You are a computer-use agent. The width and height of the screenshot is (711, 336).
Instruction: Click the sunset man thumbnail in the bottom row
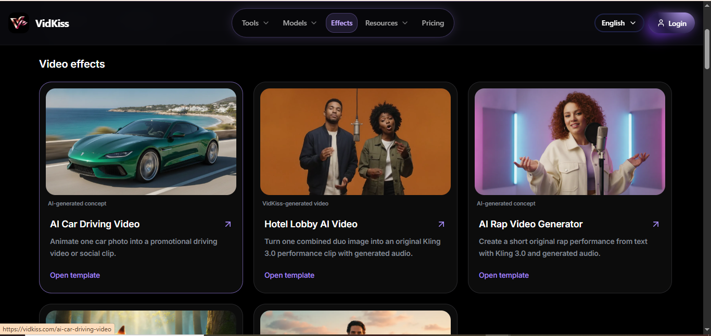point(355,322)
